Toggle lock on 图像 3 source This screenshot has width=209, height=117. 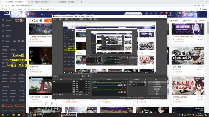tap(89, 82)
